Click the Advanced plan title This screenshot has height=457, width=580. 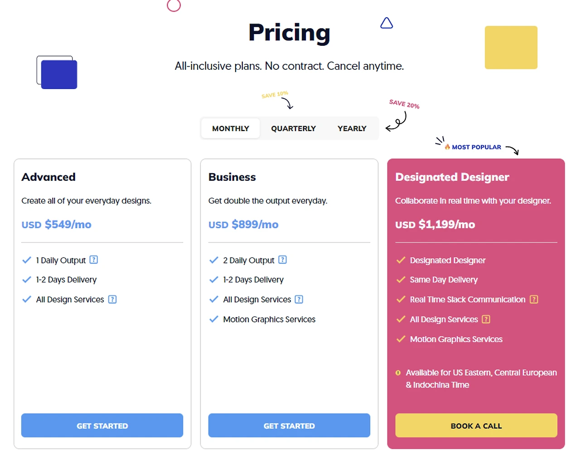(48, 177)
